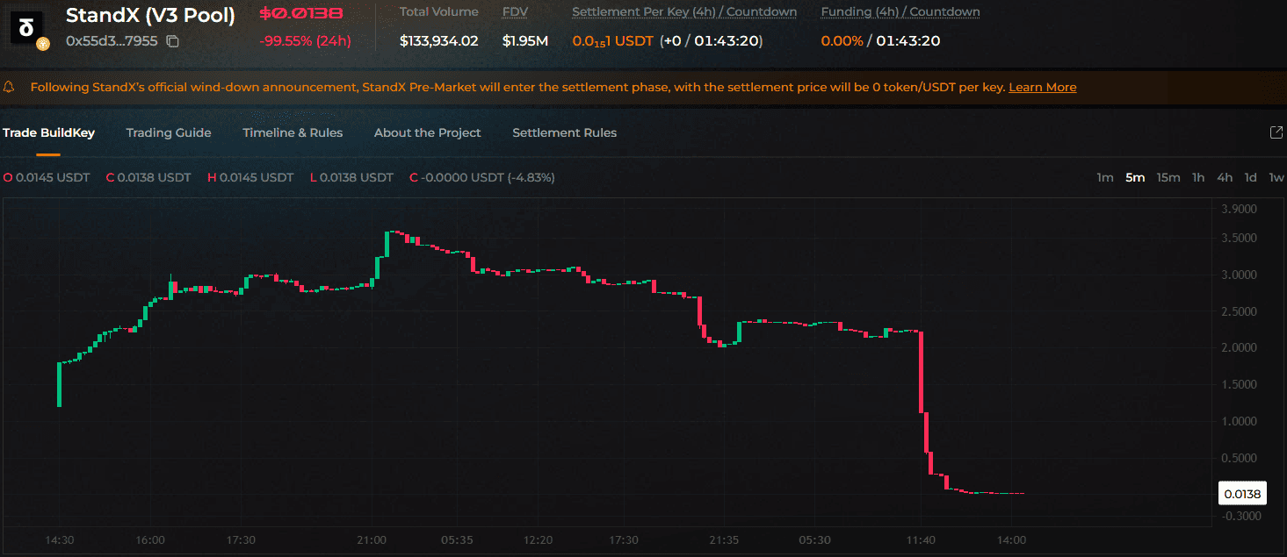
Task: Select the 1w chart interval
Action: 1276,177
